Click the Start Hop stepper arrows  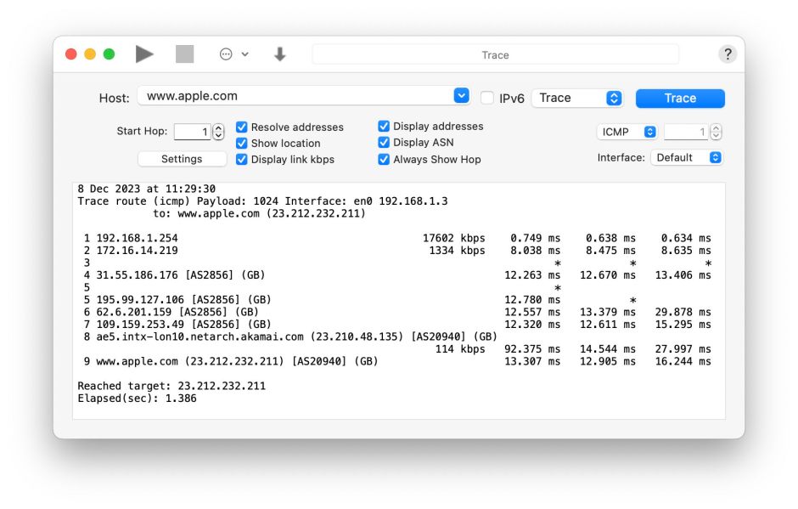[x=219, y=132]
